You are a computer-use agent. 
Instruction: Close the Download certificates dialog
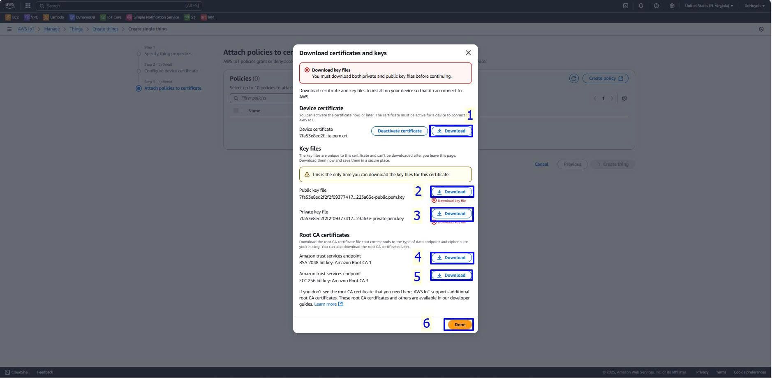pos(468,53)
